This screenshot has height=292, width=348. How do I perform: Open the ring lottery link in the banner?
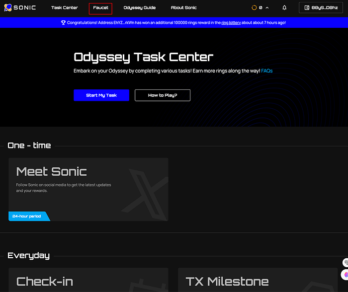pyautogui.click(x=231, y=23)
